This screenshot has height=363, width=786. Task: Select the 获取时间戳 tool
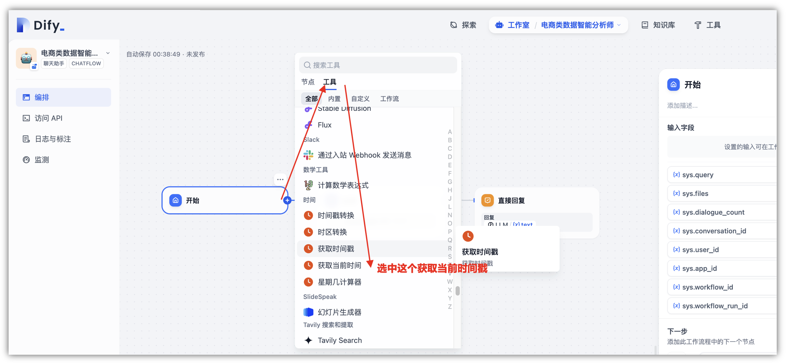(335, 249)
